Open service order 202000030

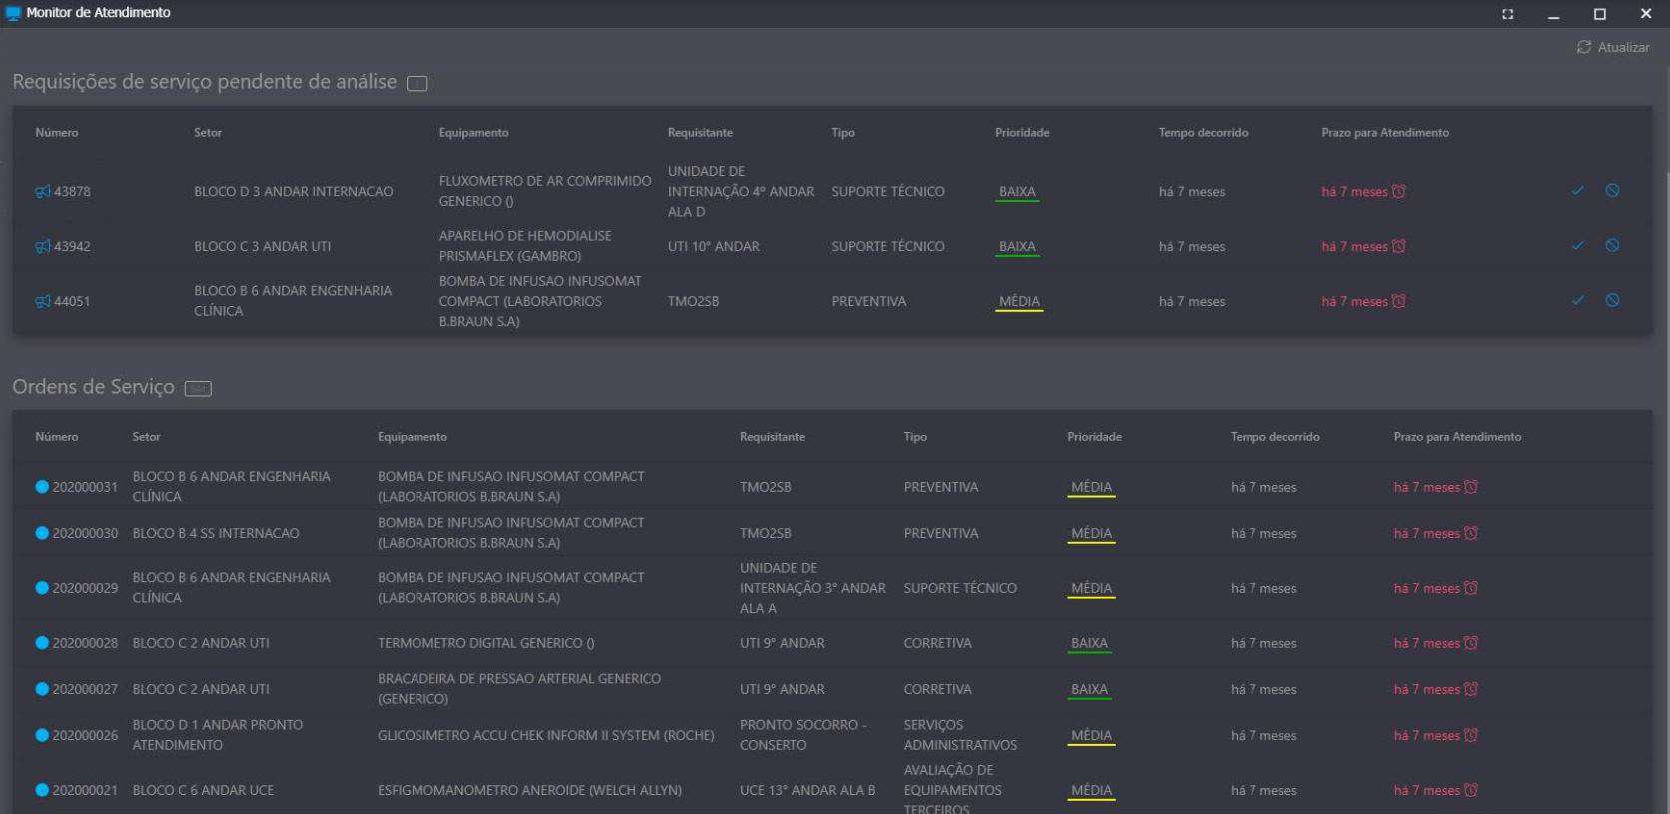pos(85,533)
